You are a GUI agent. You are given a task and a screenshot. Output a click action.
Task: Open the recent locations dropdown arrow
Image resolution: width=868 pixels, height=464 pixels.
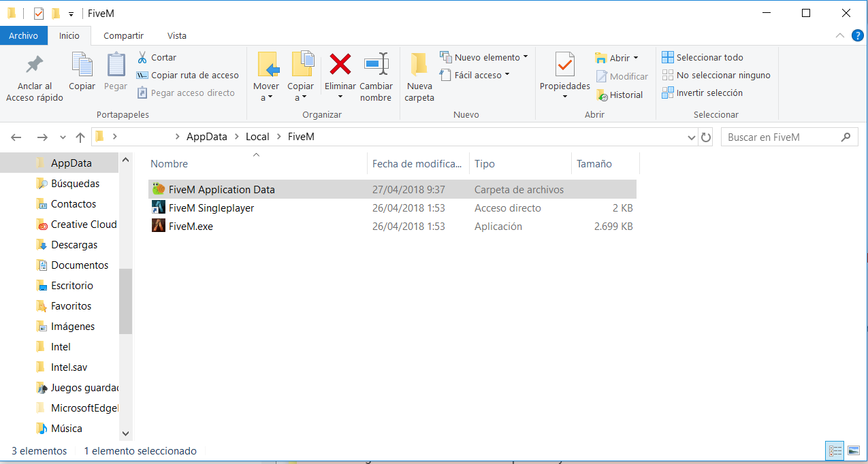click(x=63, y=137)
